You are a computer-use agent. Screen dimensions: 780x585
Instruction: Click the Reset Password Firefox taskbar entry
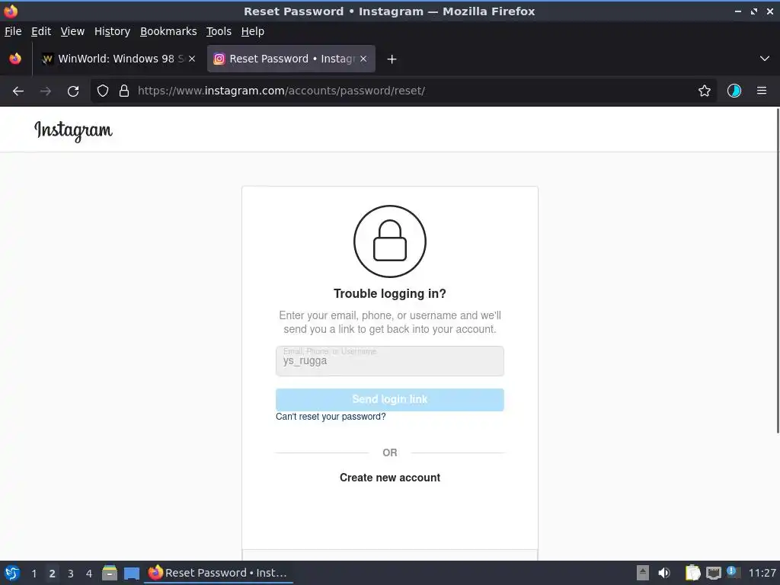219,573
